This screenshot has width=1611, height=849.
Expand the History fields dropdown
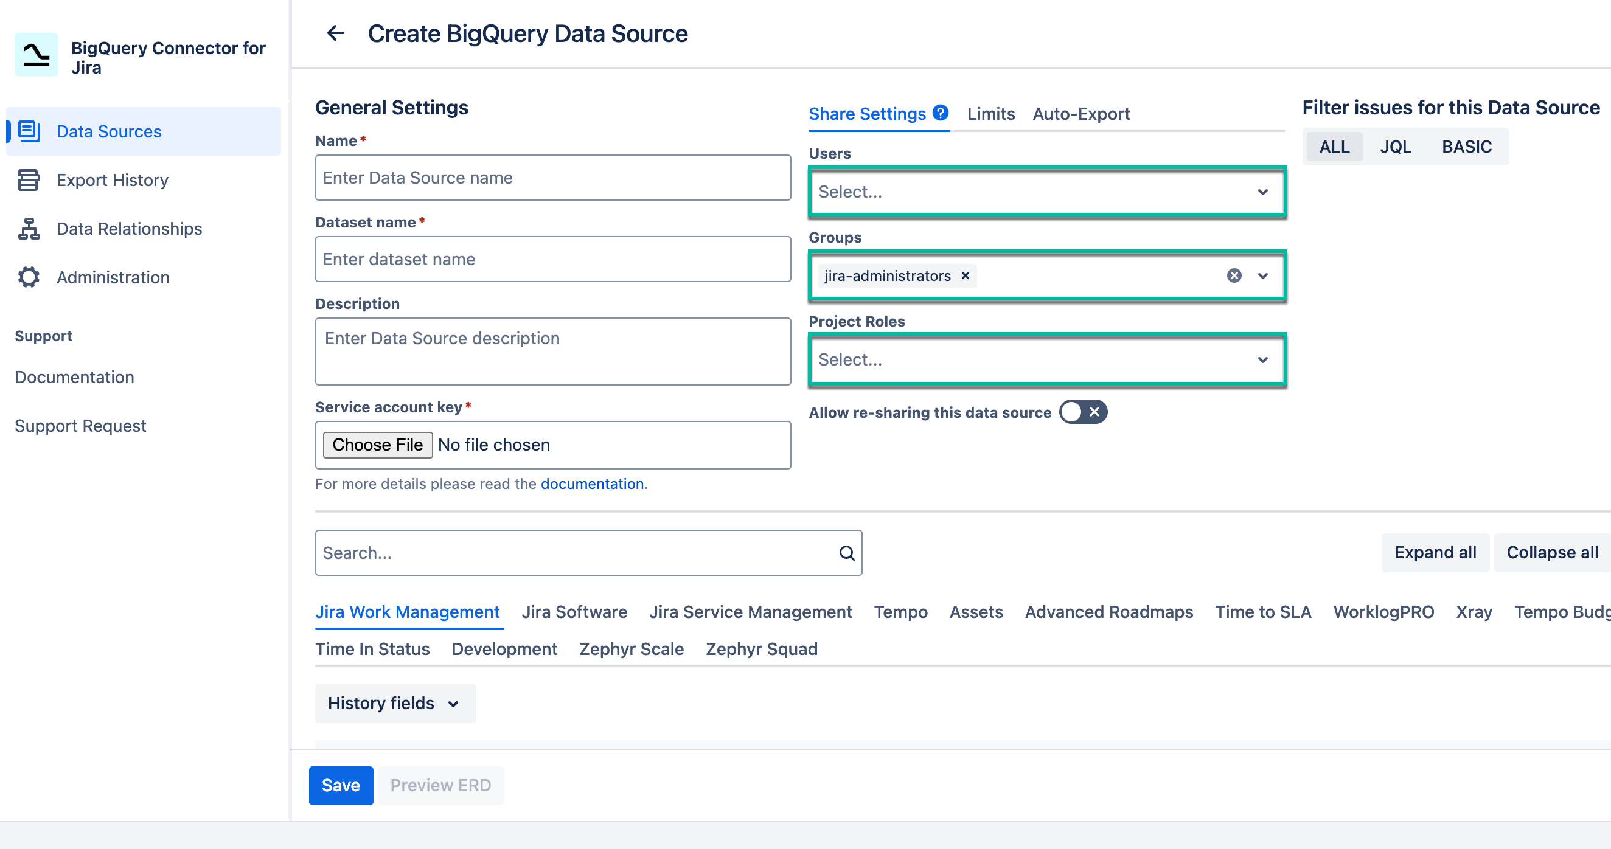[x=395, y=703]
